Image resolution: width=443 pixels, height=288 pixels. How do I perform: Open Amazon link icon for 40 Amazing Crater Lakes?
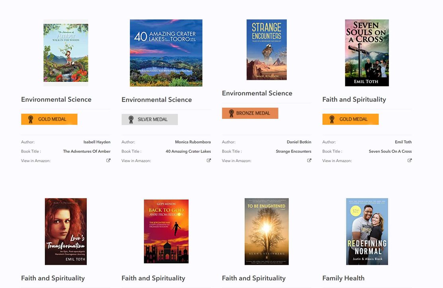coord(209,160)
